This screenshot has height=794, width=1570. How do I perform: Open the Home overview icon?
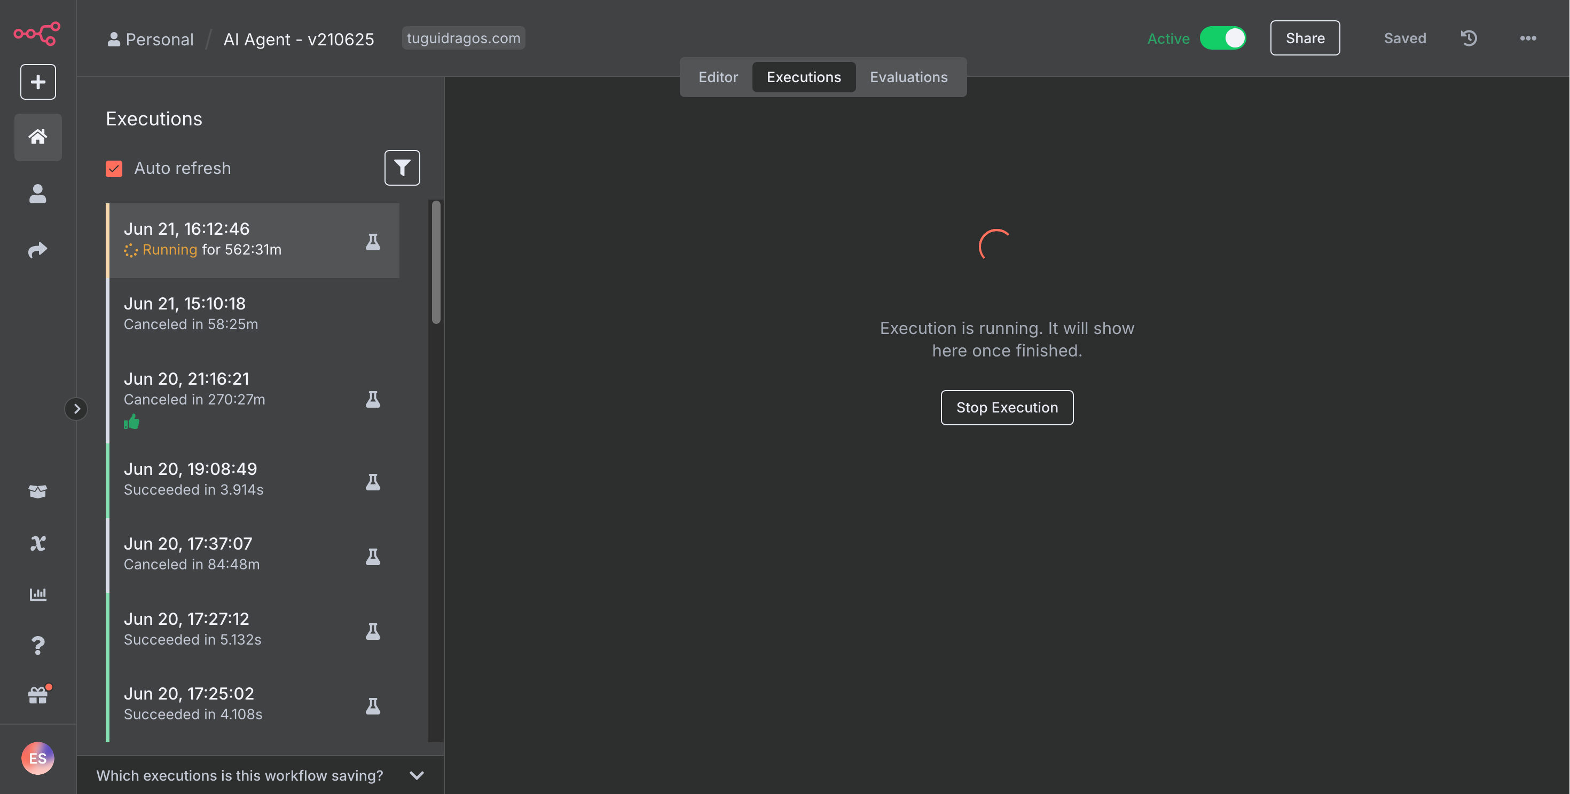pyautogui.click(x=38, y=137)
